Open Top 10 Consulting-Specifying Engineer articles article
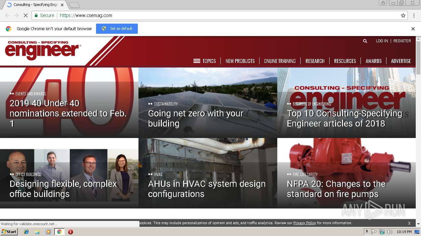 click(x=344, y=118)
